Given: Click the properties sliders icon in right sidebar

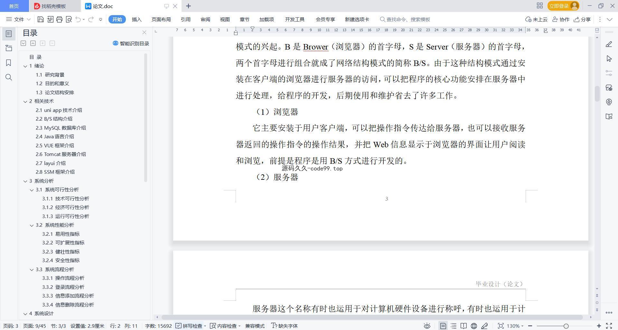Looking at the screenshot, I should coord(609,73).
